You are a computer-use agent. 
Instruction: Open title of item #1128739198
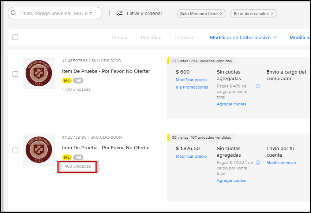(106, 148)
